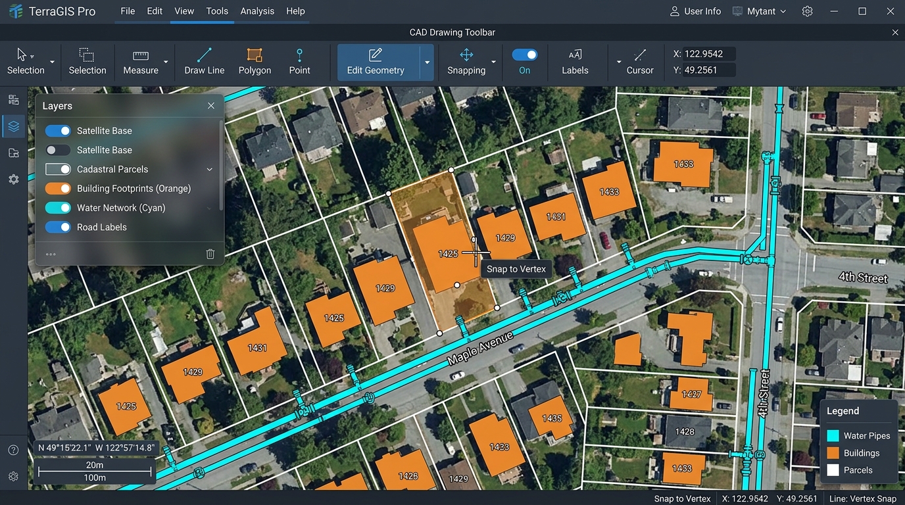Click the three-dot more options in Layers panel

point(51,254)
